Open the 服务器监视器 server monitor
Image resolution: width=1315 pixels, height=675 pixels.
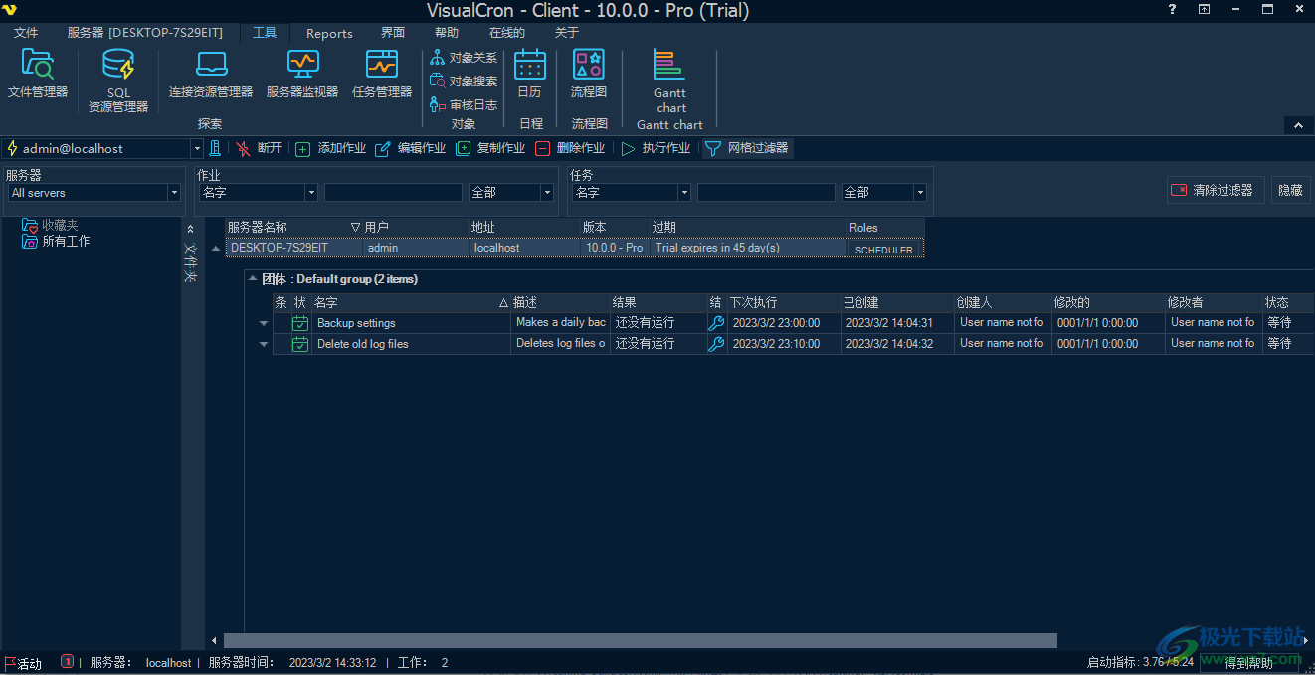(x=302, y=75)
